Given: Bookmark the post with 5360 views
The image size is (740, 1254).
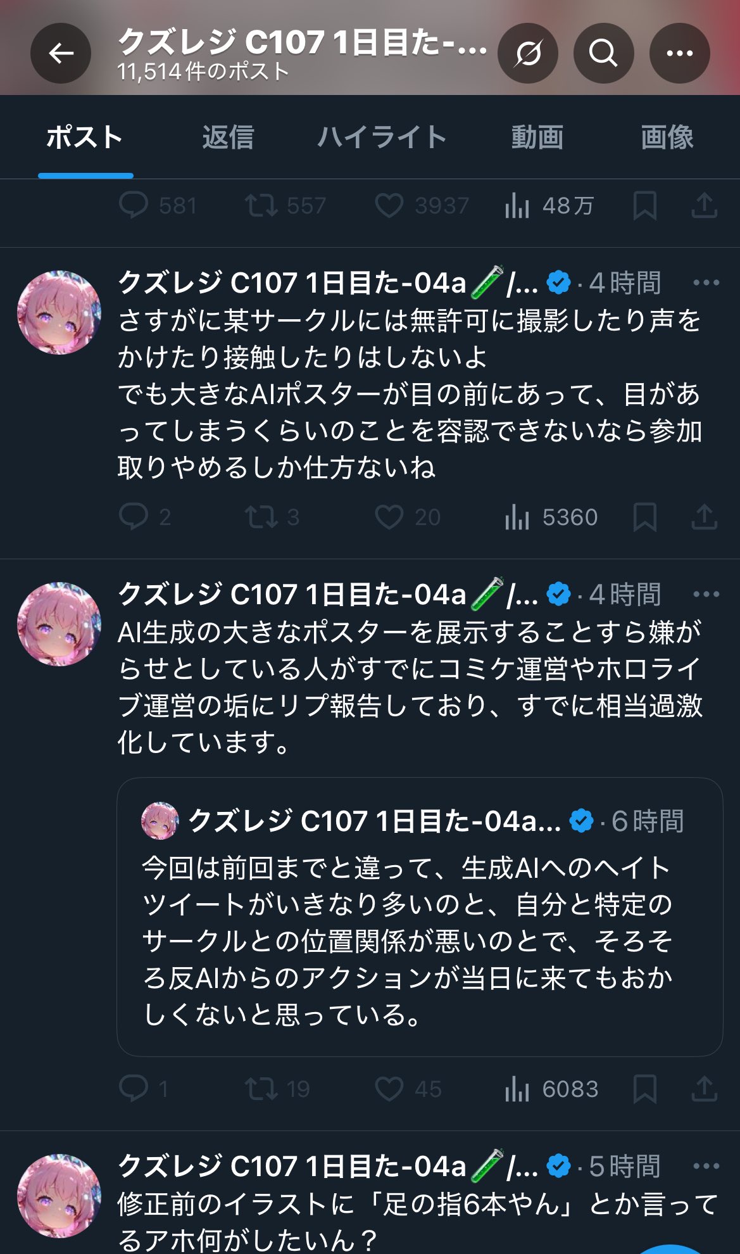Looking at the screenshot, I should [644, 517].
